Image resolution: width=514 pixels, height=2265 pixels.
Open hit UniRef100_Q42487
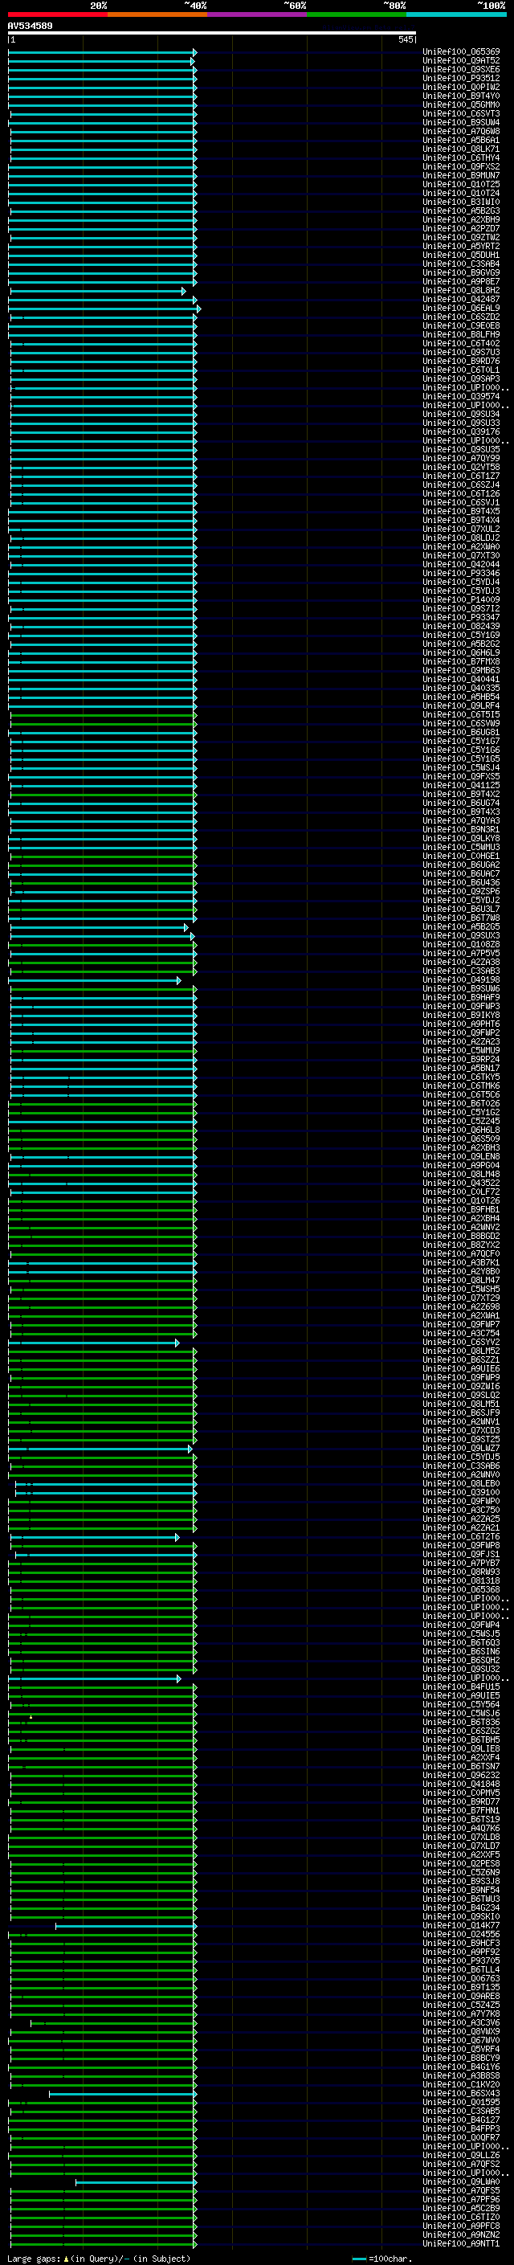click(461, 299)
